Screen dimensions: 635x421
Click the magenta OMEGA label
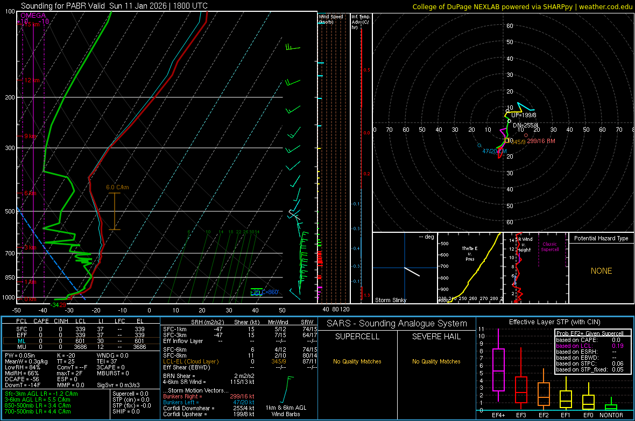[x=33, y=16]
